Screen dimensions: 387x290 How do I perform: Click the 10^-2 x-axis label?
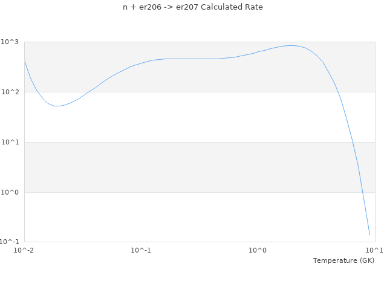pos(24,250)
